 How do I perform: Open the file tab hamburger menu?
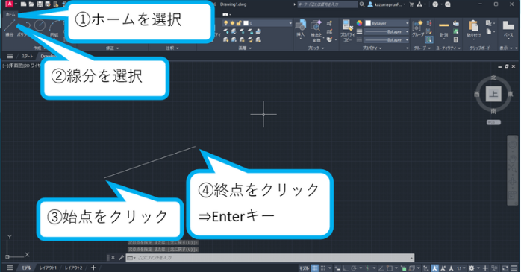(x=10, y=56)
